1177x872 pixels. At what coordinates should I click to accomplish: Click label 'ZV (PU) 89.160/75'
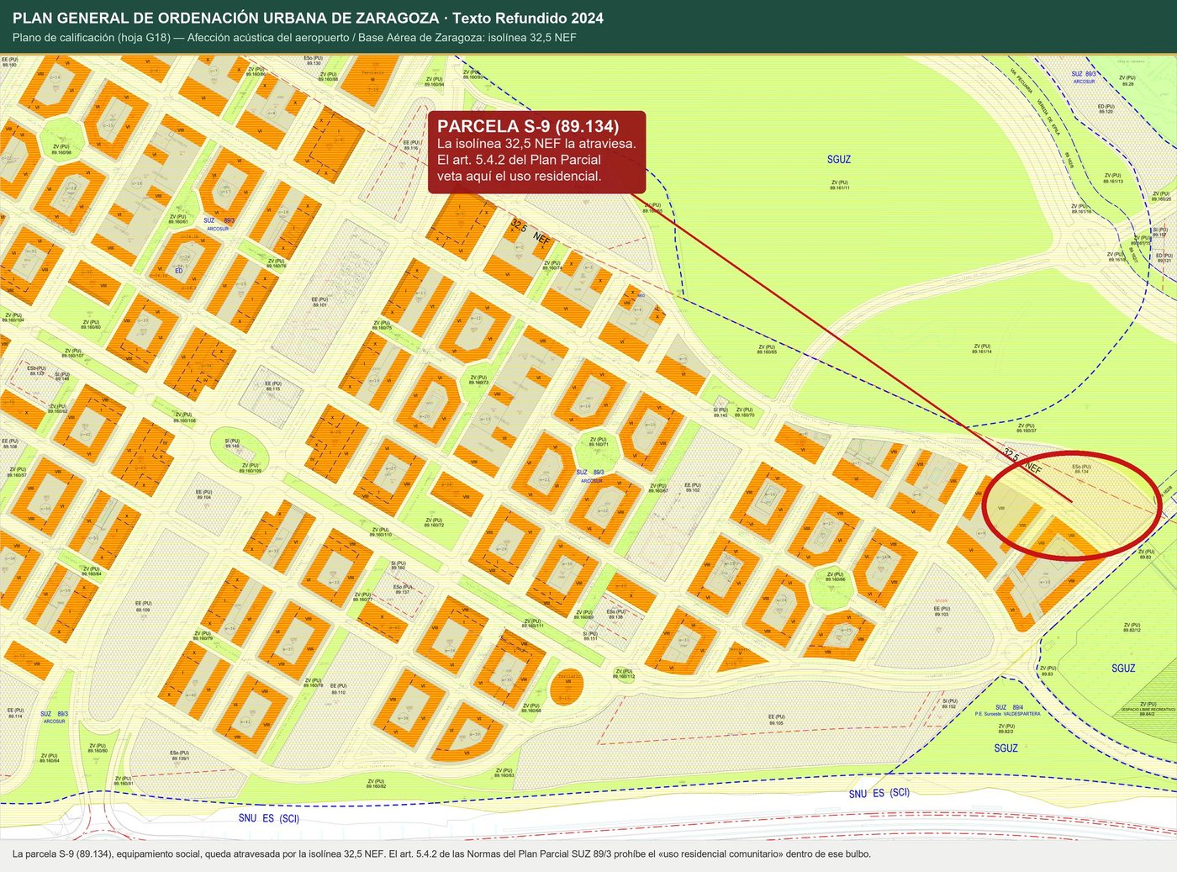(x=382, y=325)
